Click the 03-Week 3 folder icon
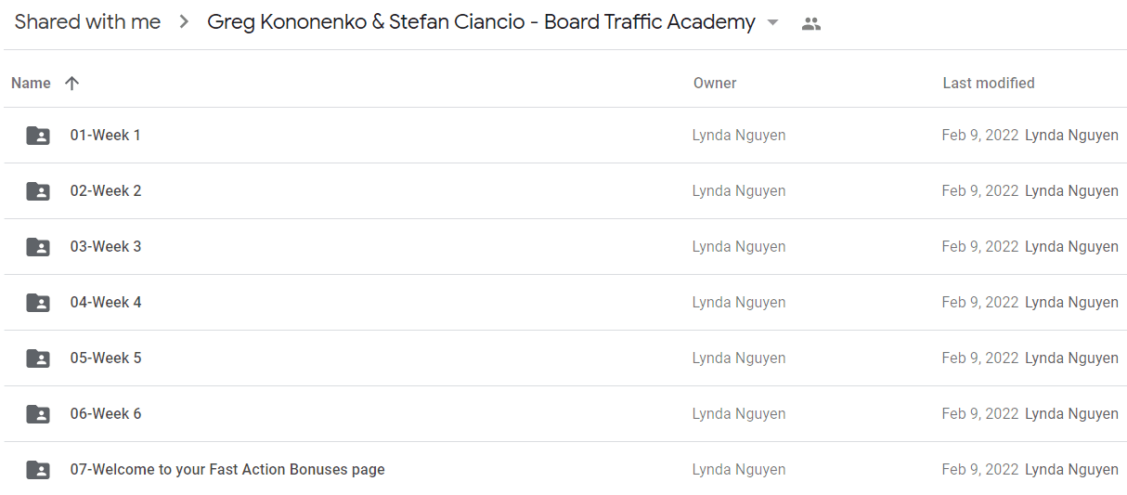 click(x=38, y=247)
